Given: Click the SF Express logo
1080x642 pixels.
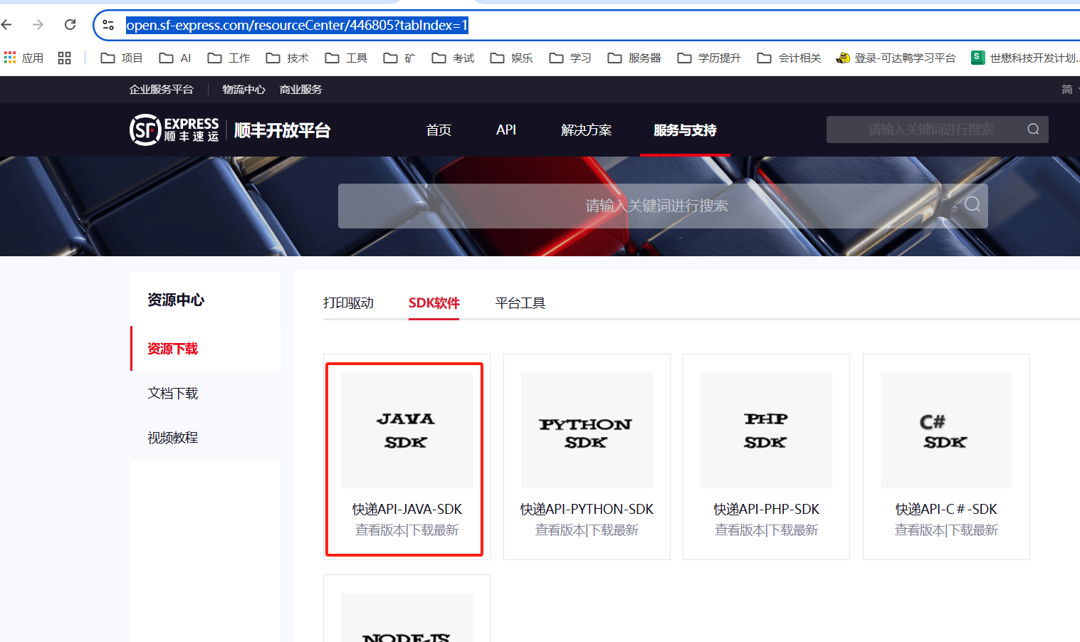Looking at the screenshot, I should pyautogui.click(x=174, y=130).
